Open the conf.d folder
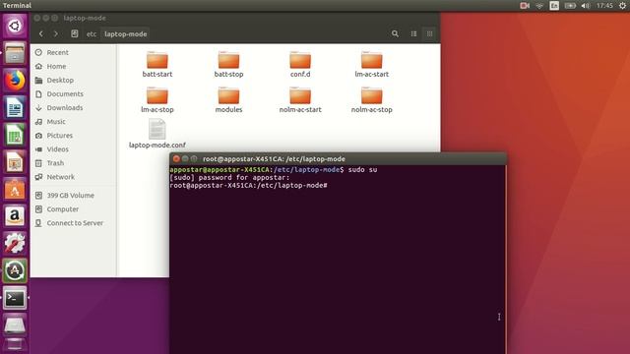The width and height of the screenshot is (630, 354). tap(300, 63)
